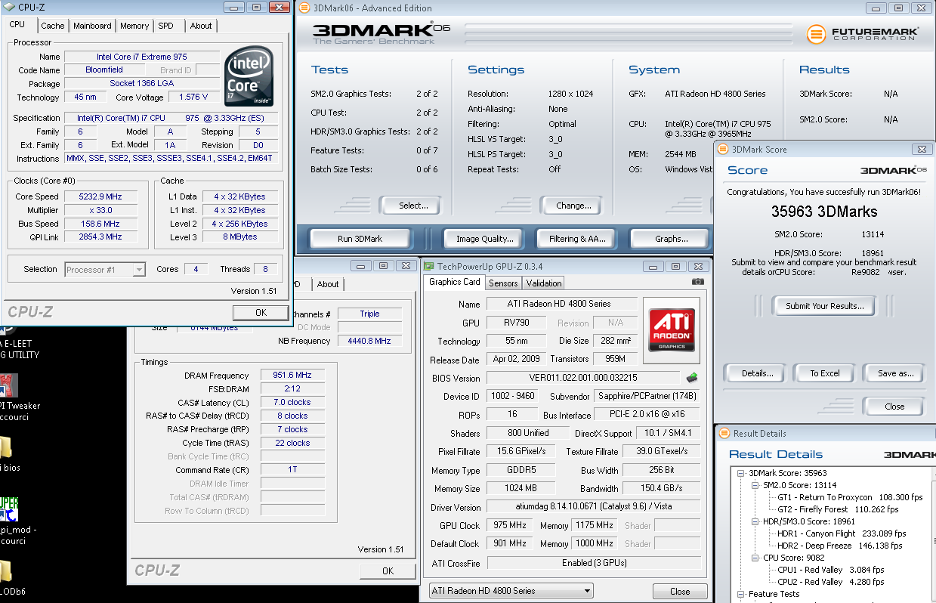Click the GPU-Z BIOS save chip icon

691,377
